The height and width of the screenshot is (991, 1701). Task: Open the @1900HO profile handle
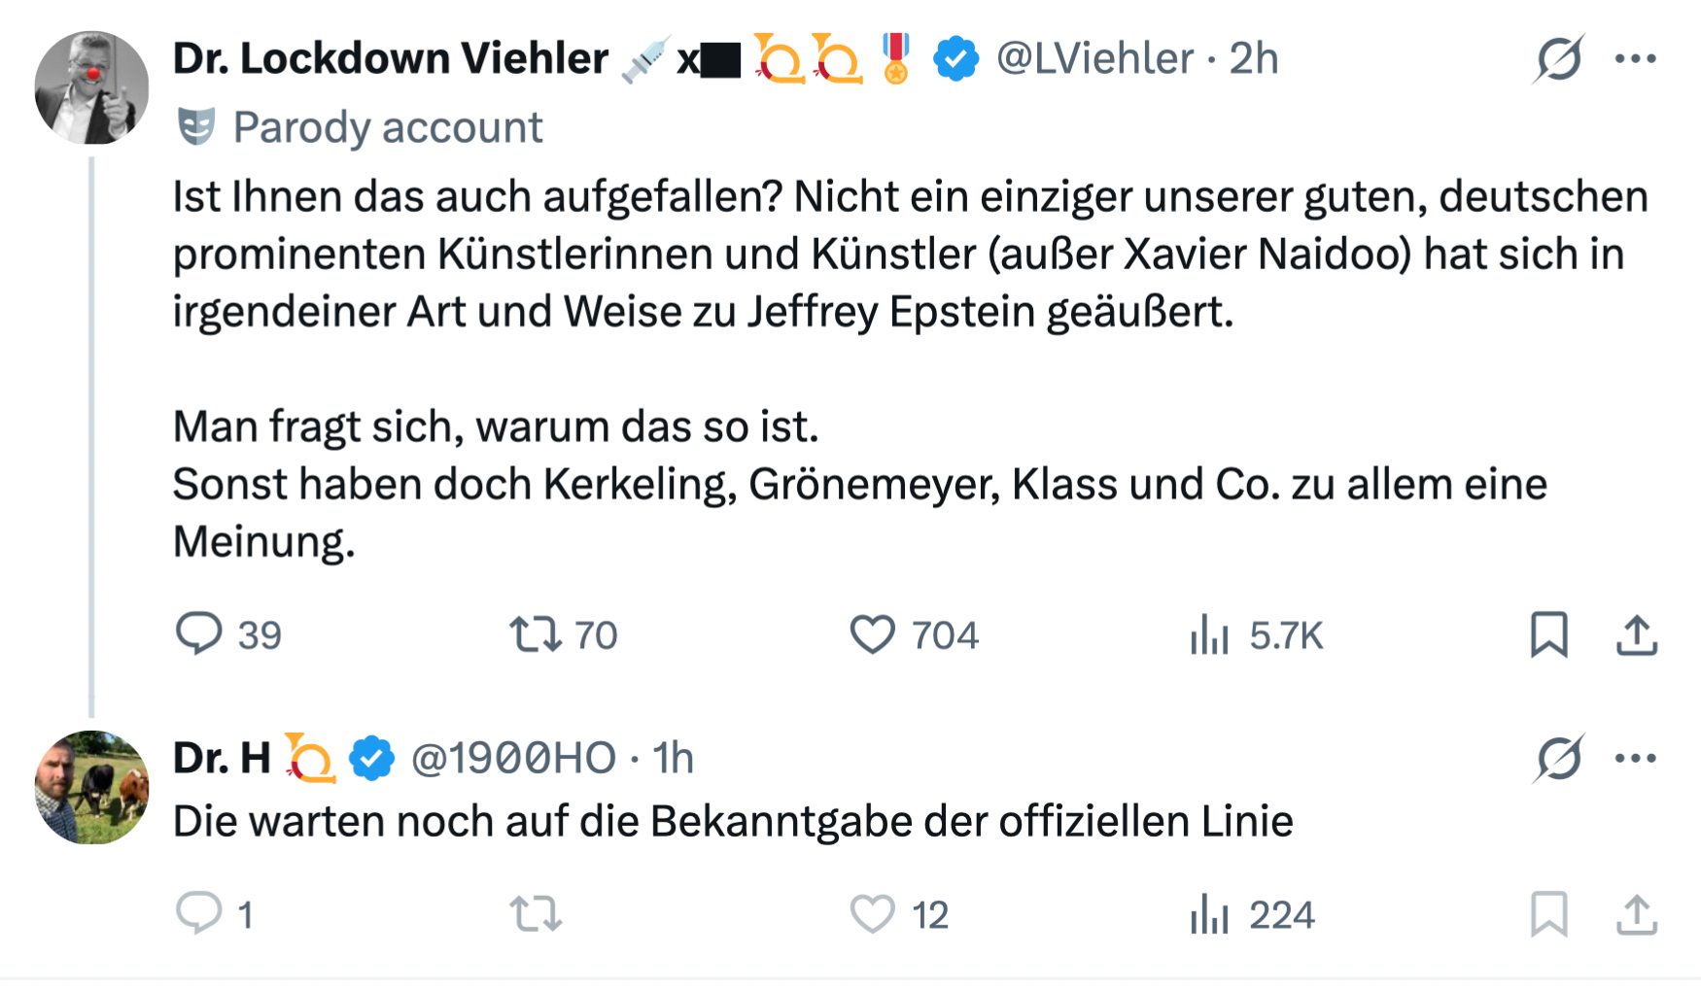(513, 758)
